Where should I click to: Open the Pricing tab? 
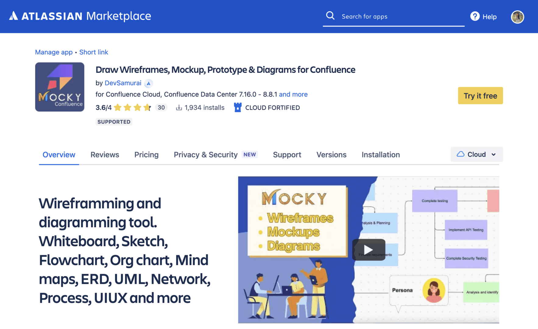(x=147, y=155)
